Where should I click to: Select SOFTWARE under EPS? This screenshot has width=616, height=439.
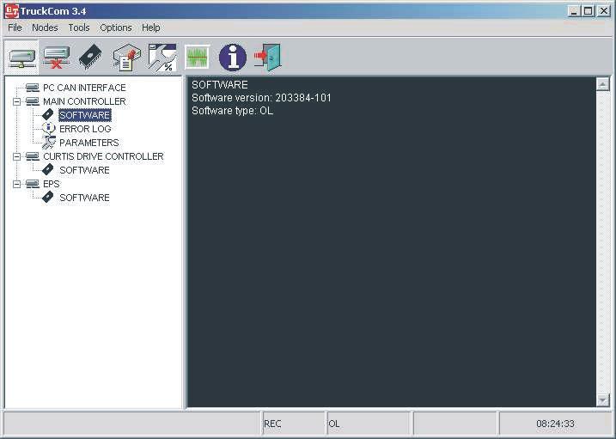click(84, 198)
